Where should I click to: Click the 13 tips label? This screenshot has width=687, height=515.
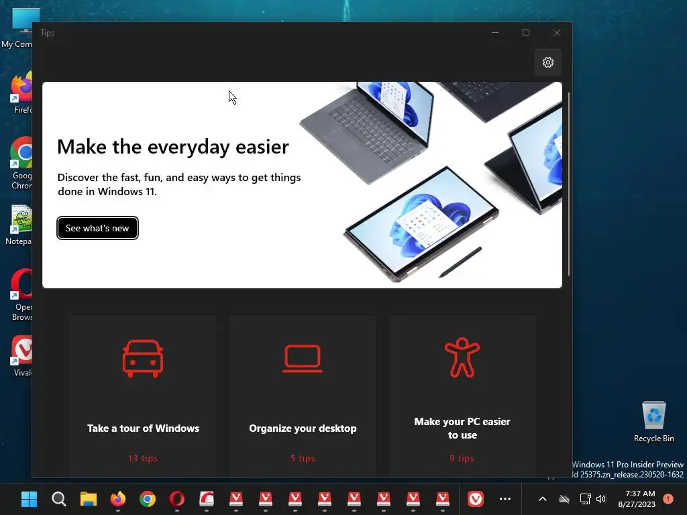point(143,458)
